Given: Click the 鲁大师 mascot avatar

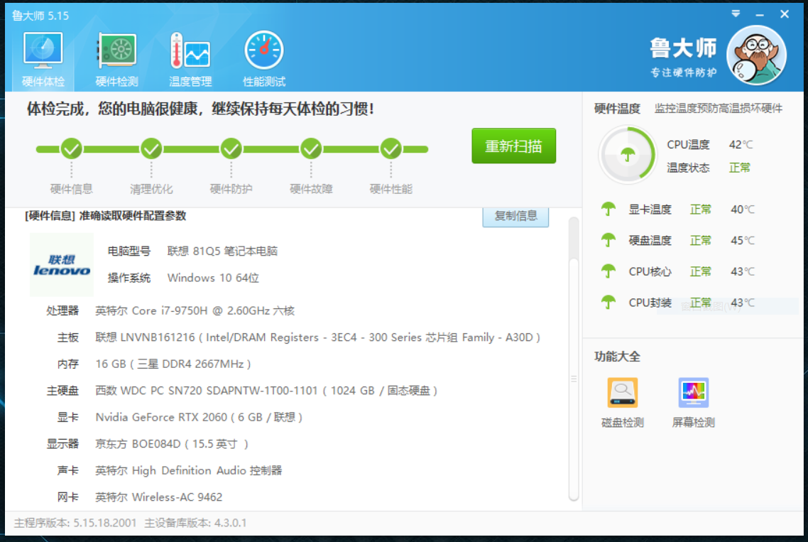Looking at the screenshot, I should (756, 55).
